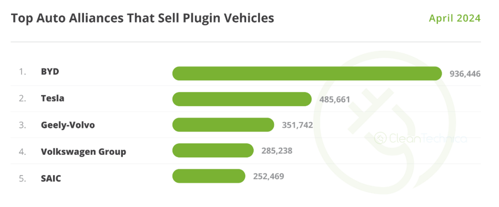Click the 936,446 value

point(465,74)
